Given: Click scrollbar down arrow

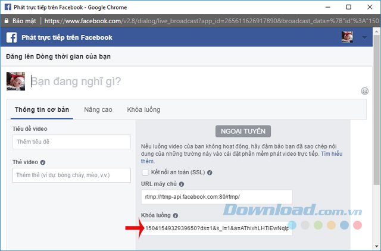Looking at the screenshot, I should click(377, 247).
